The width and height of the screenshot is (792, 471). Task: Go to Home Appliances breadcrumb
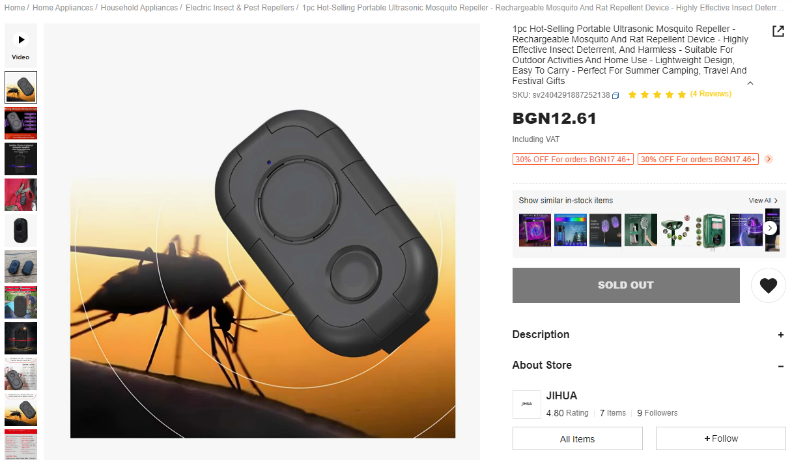tap(63, 8)
